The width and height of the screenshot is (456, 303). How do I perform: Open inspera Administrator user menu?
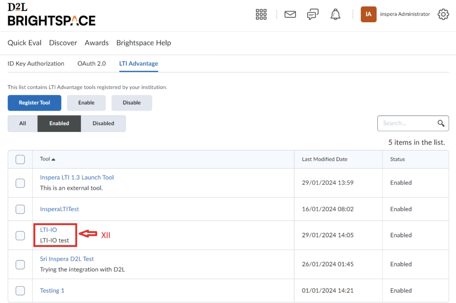pyautogui.click(x=405, y=14)
